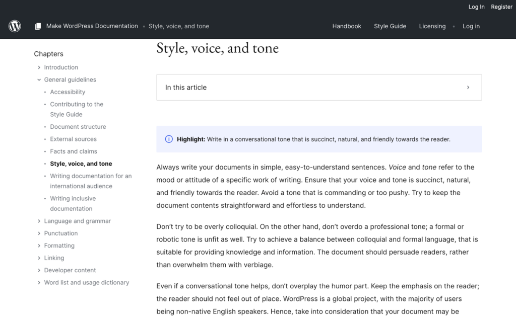Viewport: 516px width, 320px height.
Task: Open the Style Guide menu item
Action: click(x=390, y=26)
